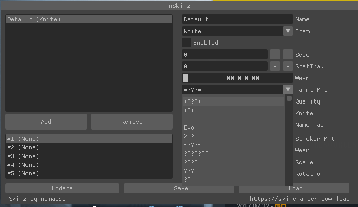Select the - paint kit option

click(x=233, y=119)
